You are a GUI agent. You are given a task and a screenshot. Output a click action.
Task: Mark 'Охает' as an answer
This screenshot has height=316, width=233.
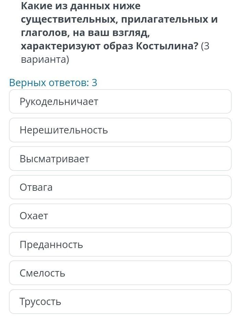coord(120,216)
